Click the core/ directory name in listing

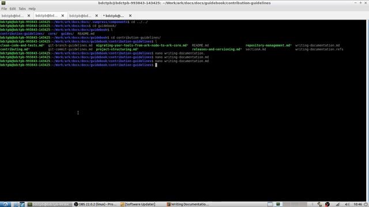pyautogui.click(x=52, y=34)
